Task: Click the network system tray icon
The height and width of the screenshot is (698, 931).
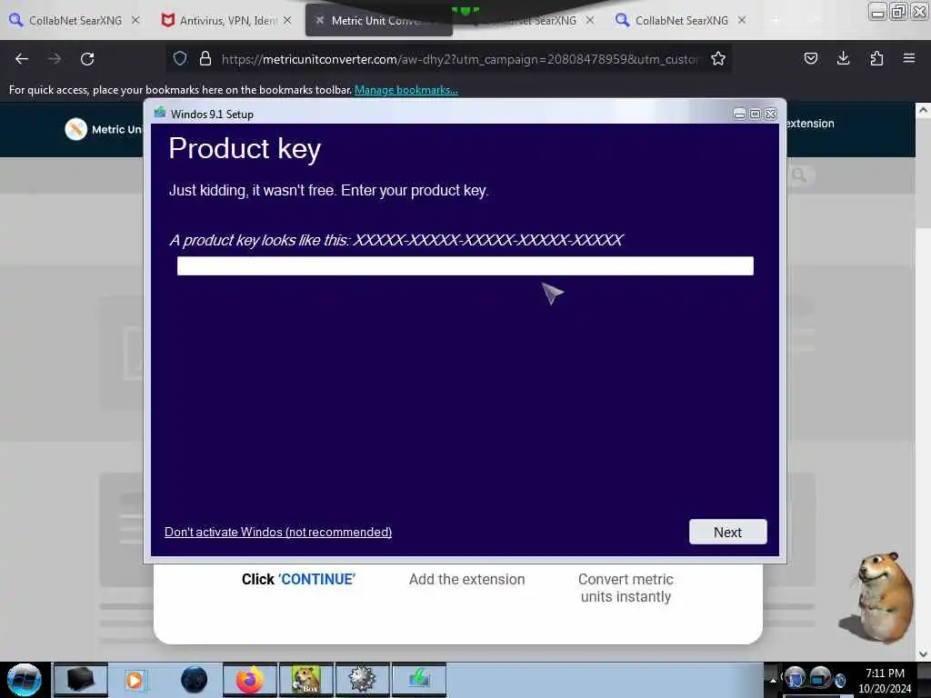Action: click(821, 677)
